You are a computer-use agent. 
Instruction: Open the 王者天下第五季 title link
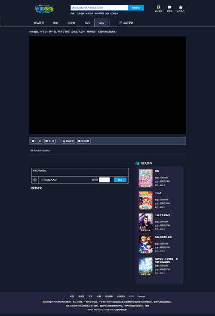[163, 215]
